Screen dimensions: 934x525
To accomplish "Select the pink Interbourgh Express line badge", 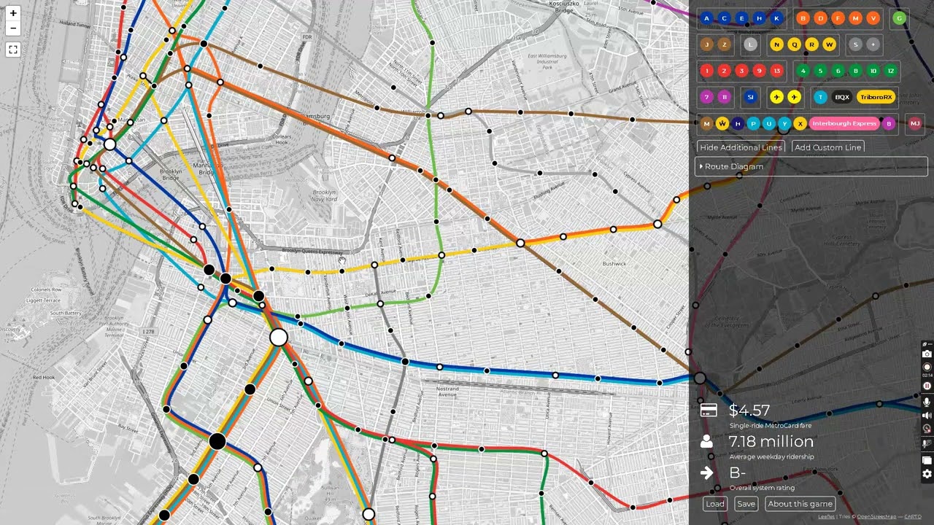I will point(844,123).
